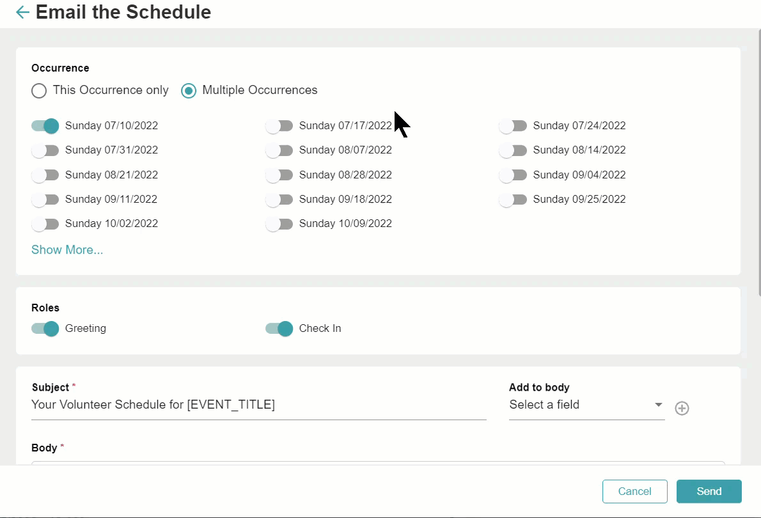Disable the Sunday 07/10/2022 toggle

point(45,125)
